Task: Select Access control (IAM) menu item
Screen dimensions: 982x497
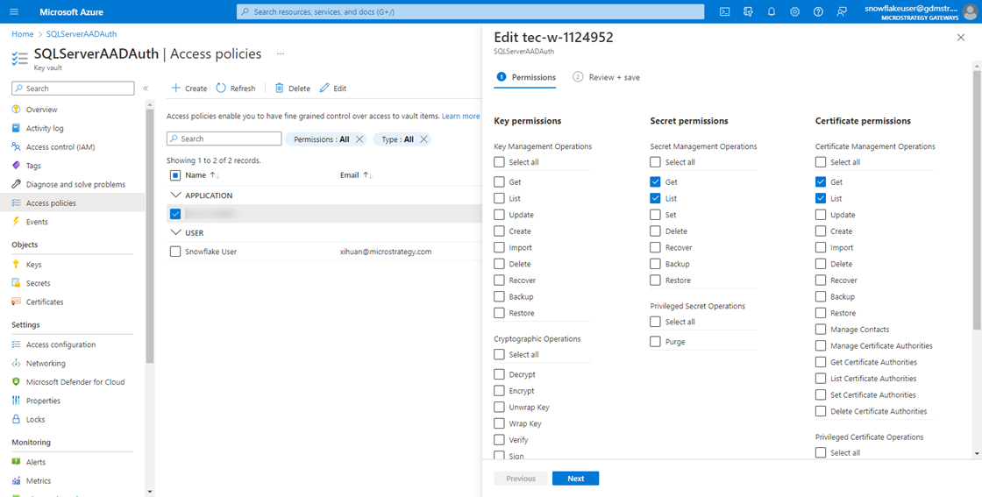Action: (x=60, y=147)
